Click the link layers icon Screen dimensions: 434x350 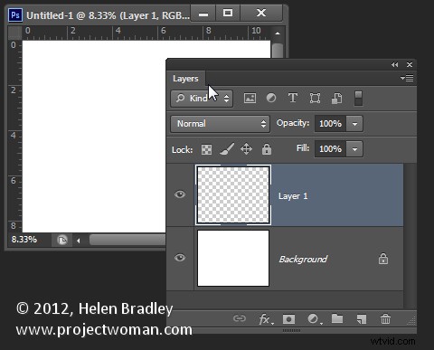[x=240, y=318]
